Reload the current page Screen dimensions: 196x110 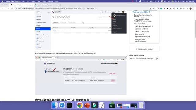9,9
